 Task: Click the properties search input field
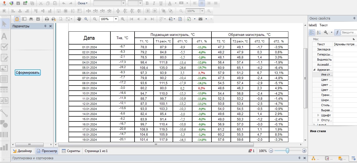coord(348,32)
